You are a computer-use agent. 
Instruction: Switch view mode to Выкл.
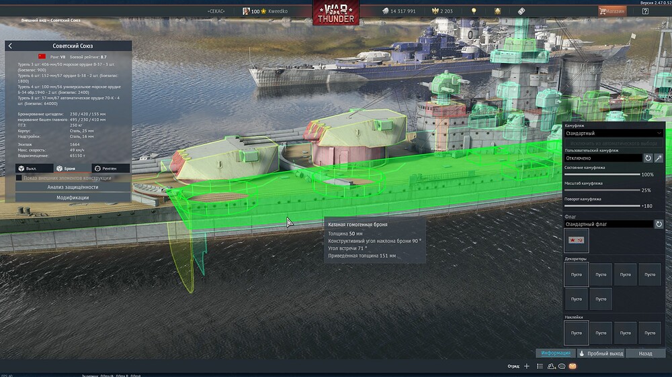34,168
